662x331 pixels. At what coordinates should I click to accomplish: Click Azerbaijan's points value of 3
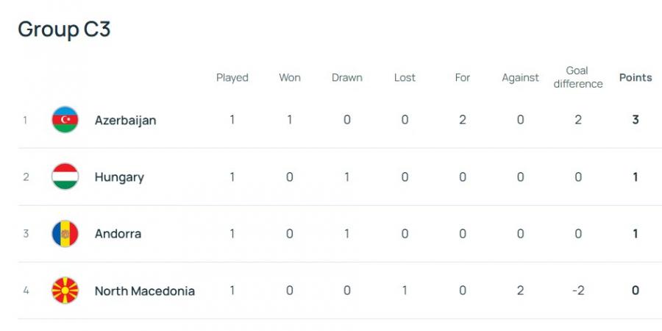[636, 120]
